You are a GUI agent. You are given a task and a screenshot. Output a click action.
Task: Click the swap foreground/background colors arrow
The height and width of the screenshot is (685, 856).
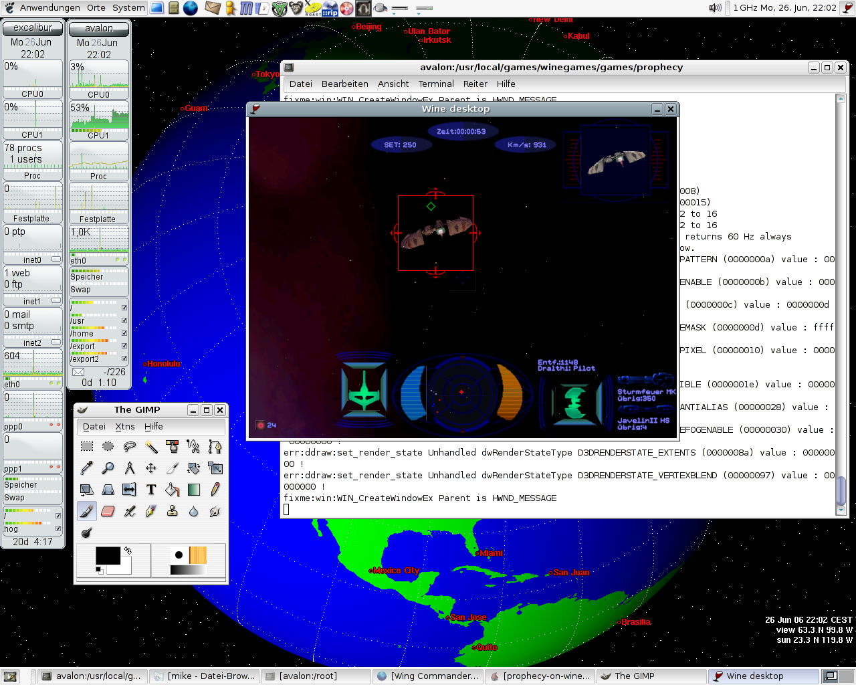[x=127, y=551]
